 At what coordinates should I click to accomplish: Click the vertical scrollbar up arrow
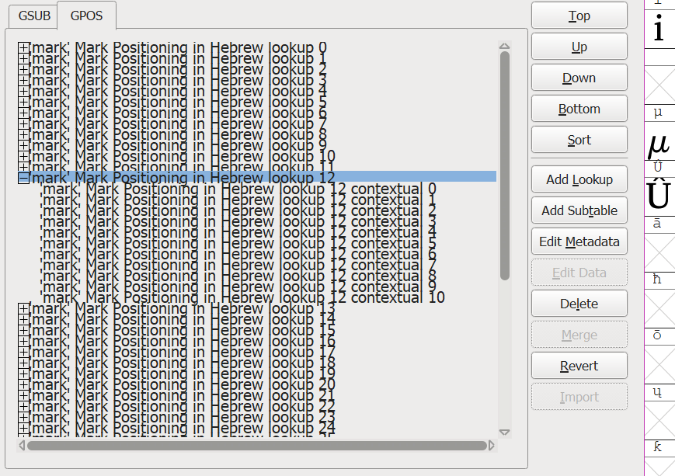tap(504, 47)
